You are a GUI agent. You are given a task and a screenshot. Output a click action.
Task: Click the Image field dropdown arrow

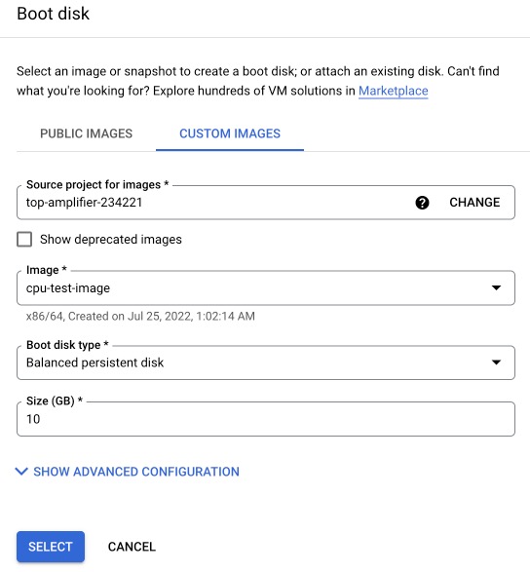tap(496, 287)
